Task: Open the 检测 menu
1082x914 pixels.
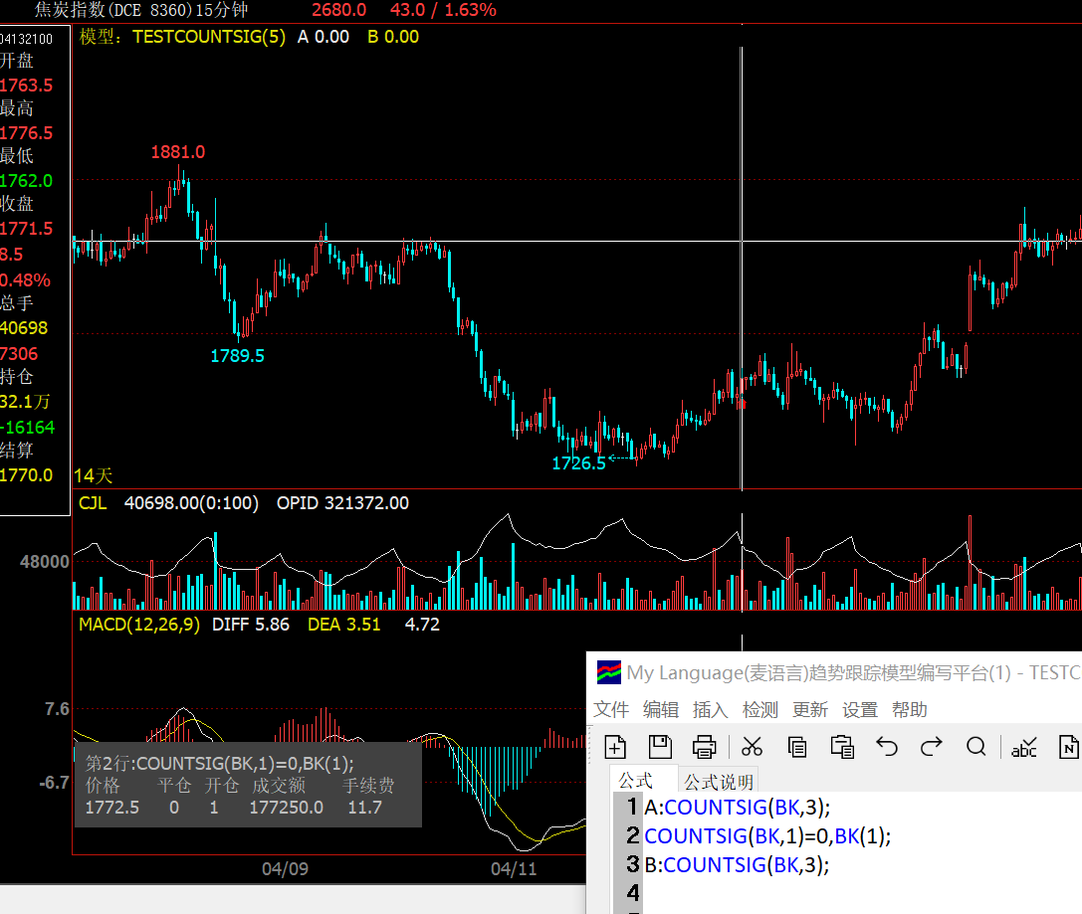Action: click(x=760, y=709)
